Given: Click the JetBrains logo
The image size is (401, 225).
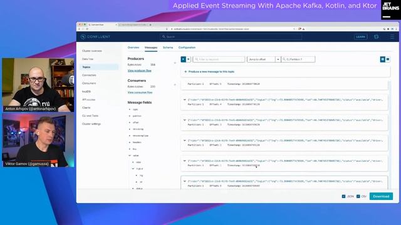Looking at the screenshot, I should pyautogui.click(x=390, y=10).
